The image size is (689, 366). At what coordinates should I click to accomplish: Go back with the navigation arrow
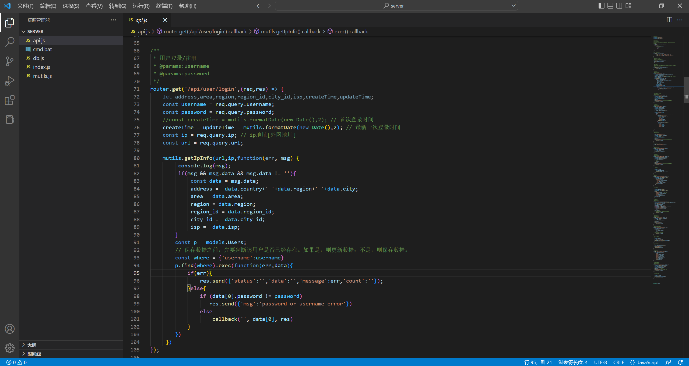(259, 6)
